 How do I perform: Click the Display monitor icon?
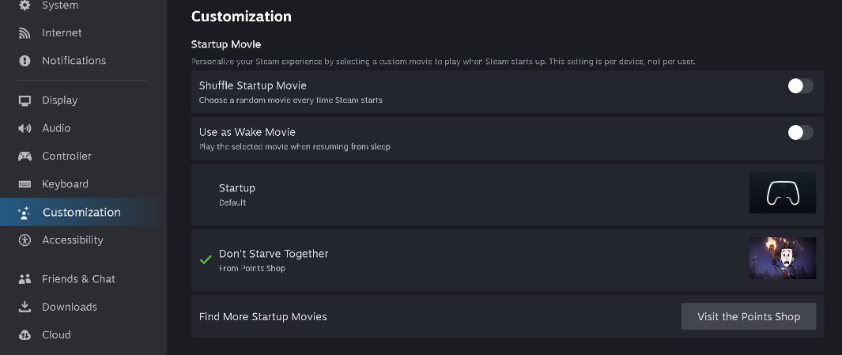point(25,100)
